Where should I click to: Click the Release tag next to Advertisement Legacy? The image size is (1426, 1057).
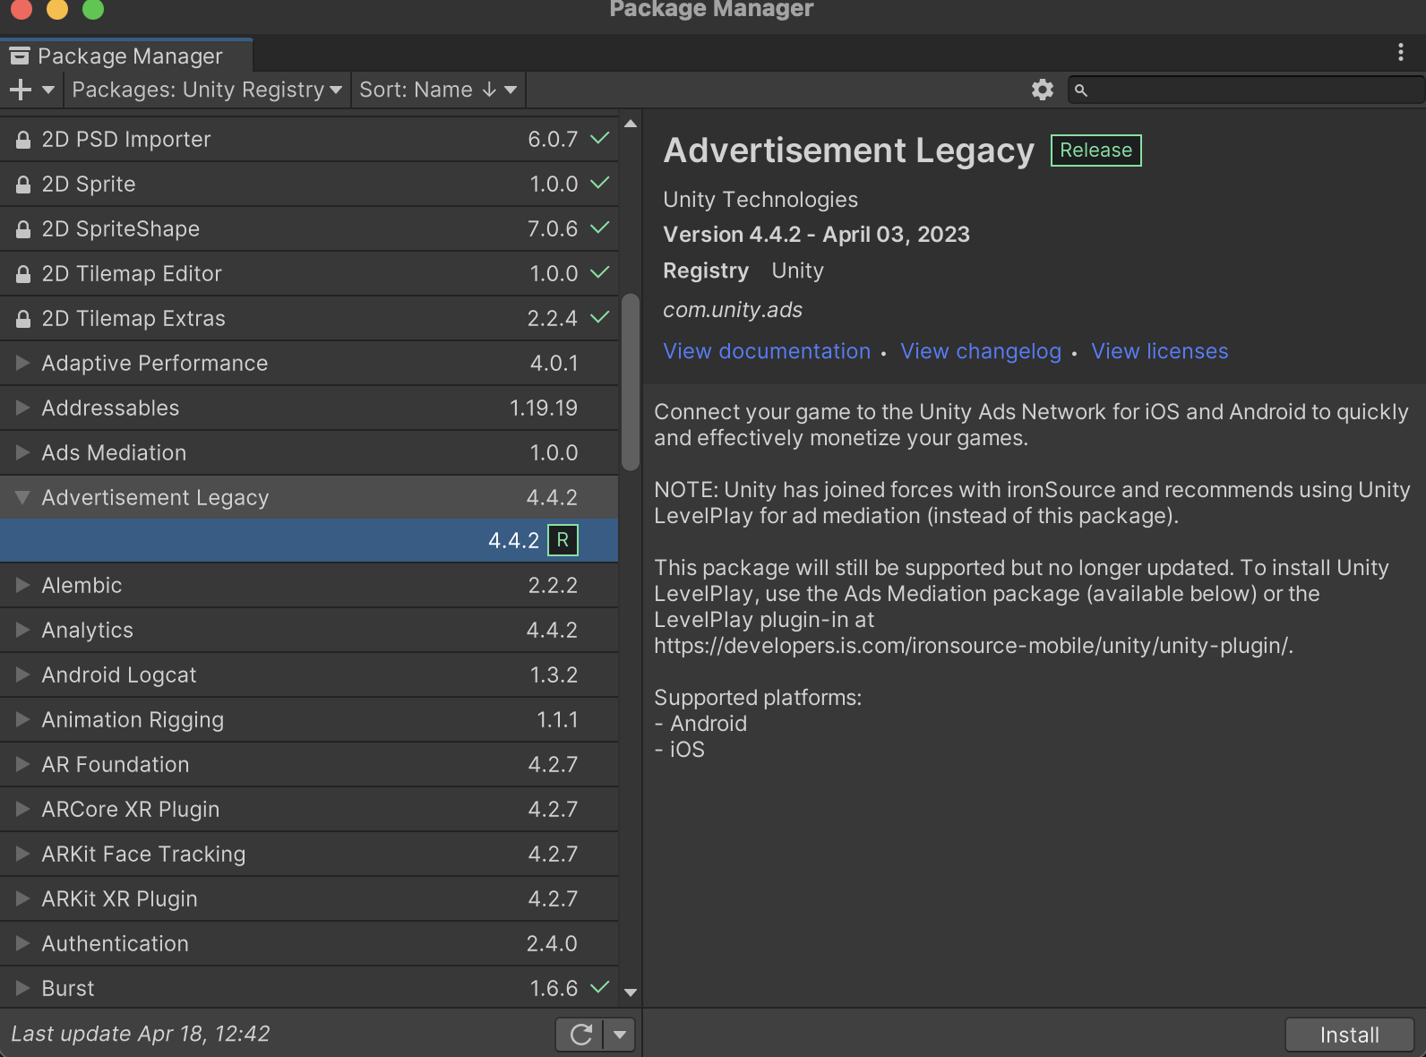[1096, 150]
